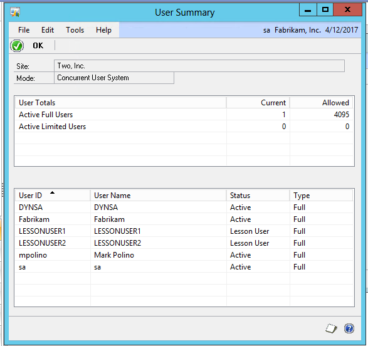The height and width of the screenshot is (346, 368).
Task: Click the Site field showing Two, Inc.
Action: (199, 66)
